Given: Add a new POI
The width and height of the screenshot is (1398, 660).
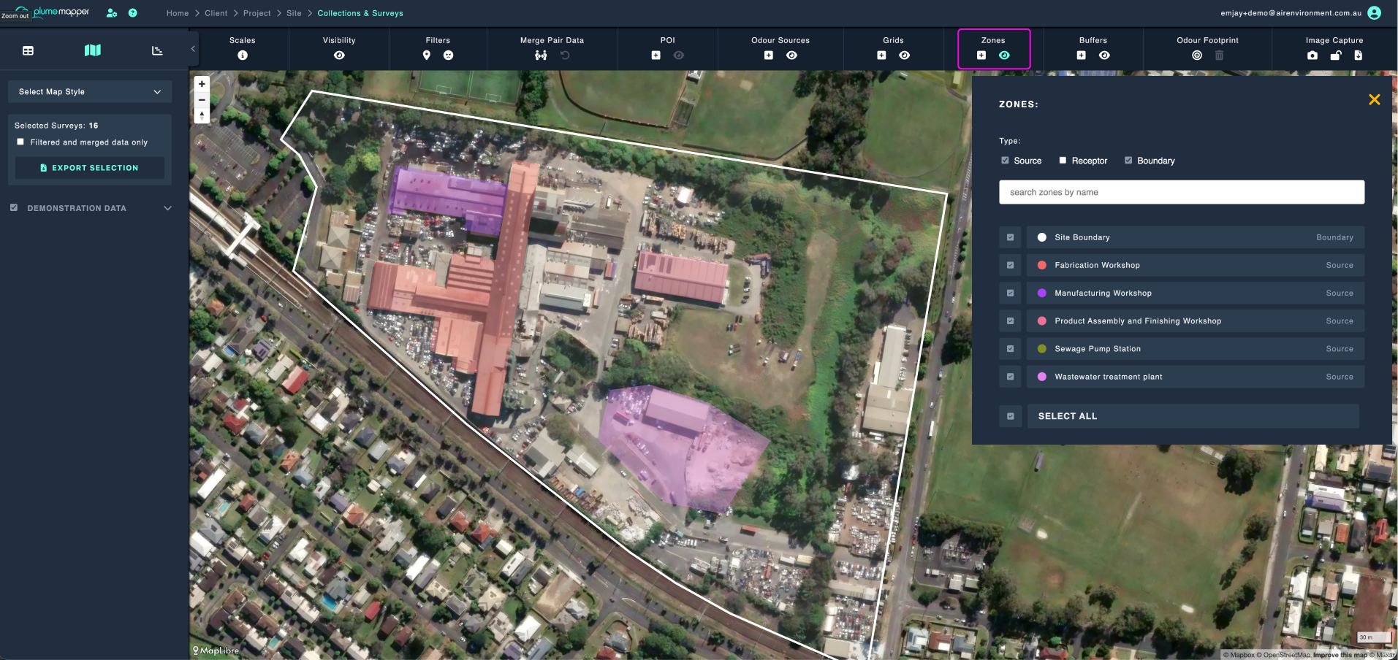Looking at the screenshot, I should click(x=656, y=55).
